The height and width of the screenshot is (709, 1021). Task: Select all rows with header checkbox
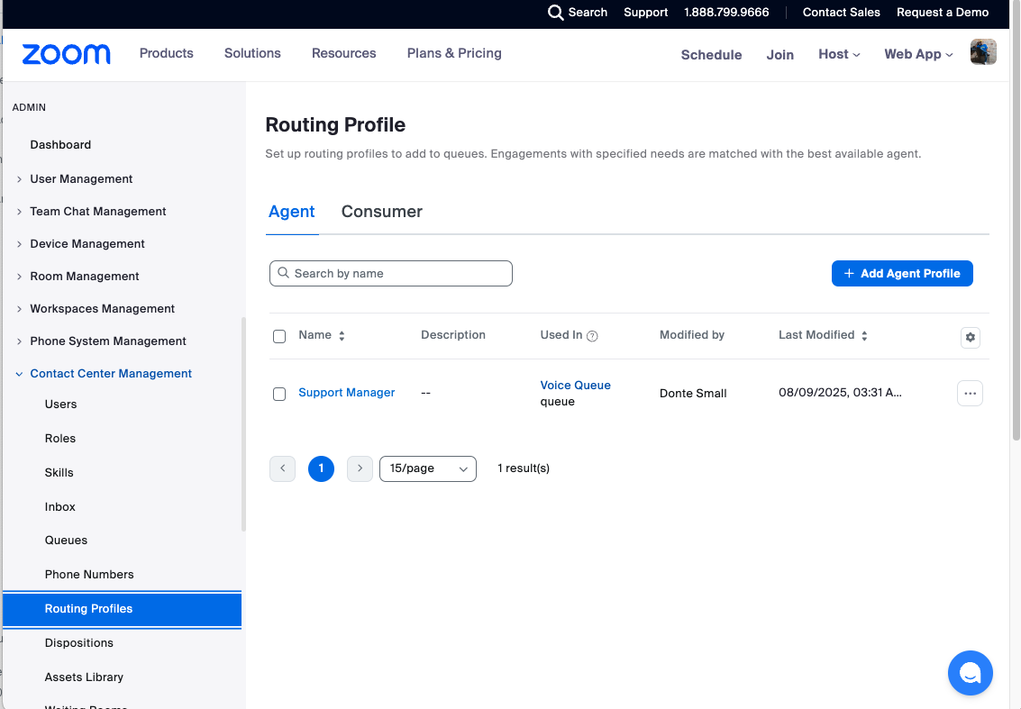(279, 336)
